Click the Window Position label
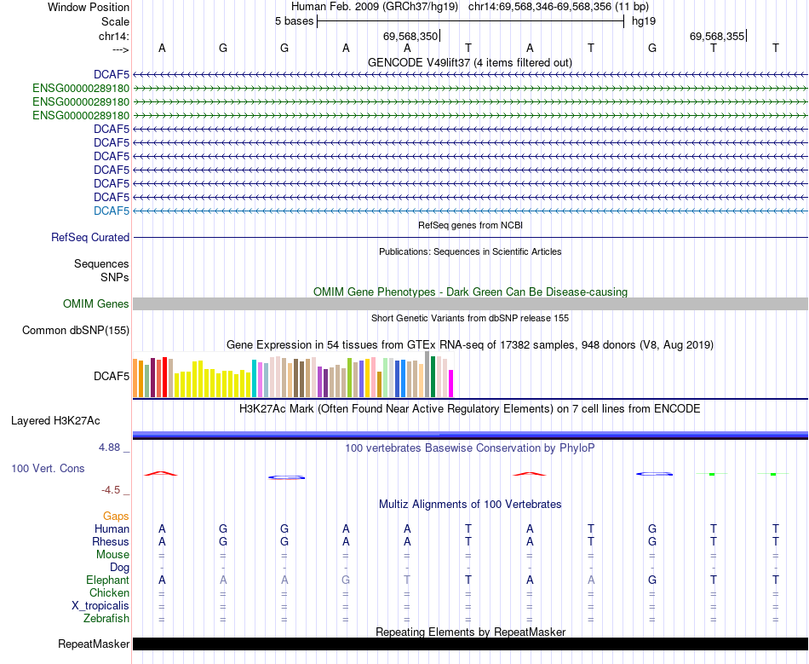Screen dimensions: 809x664 pos(89,7)
